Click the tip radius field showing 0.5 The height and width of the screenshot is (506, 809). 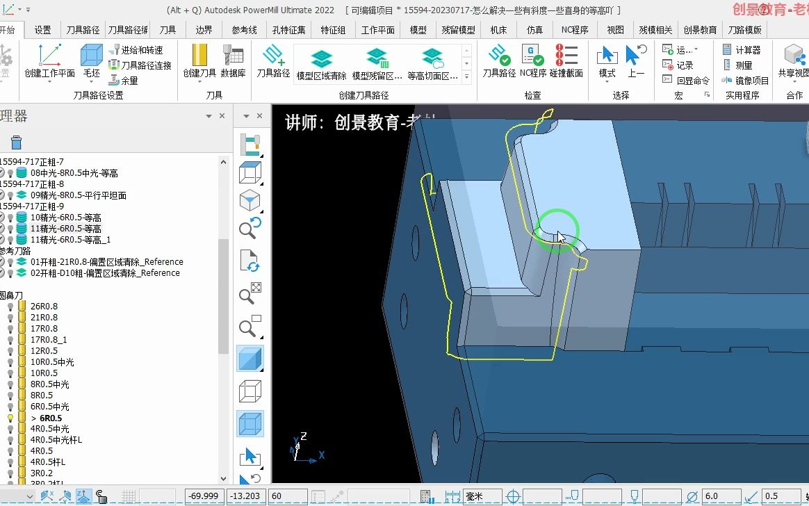point(782,496)
